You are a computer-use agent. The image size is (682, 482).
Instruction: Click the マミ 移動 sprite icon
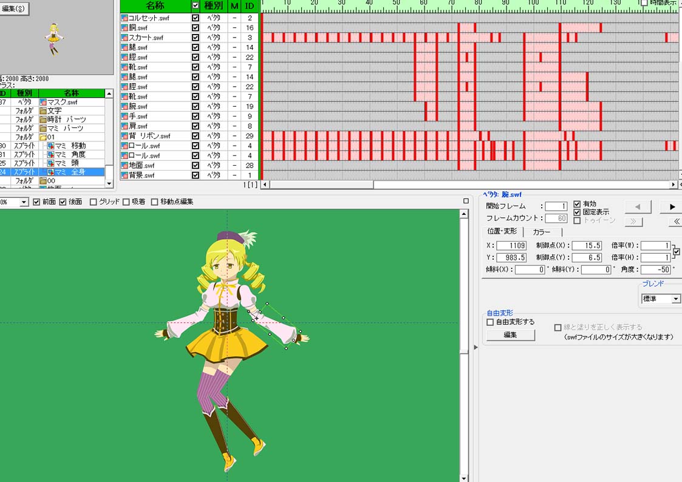coord(50,146)
